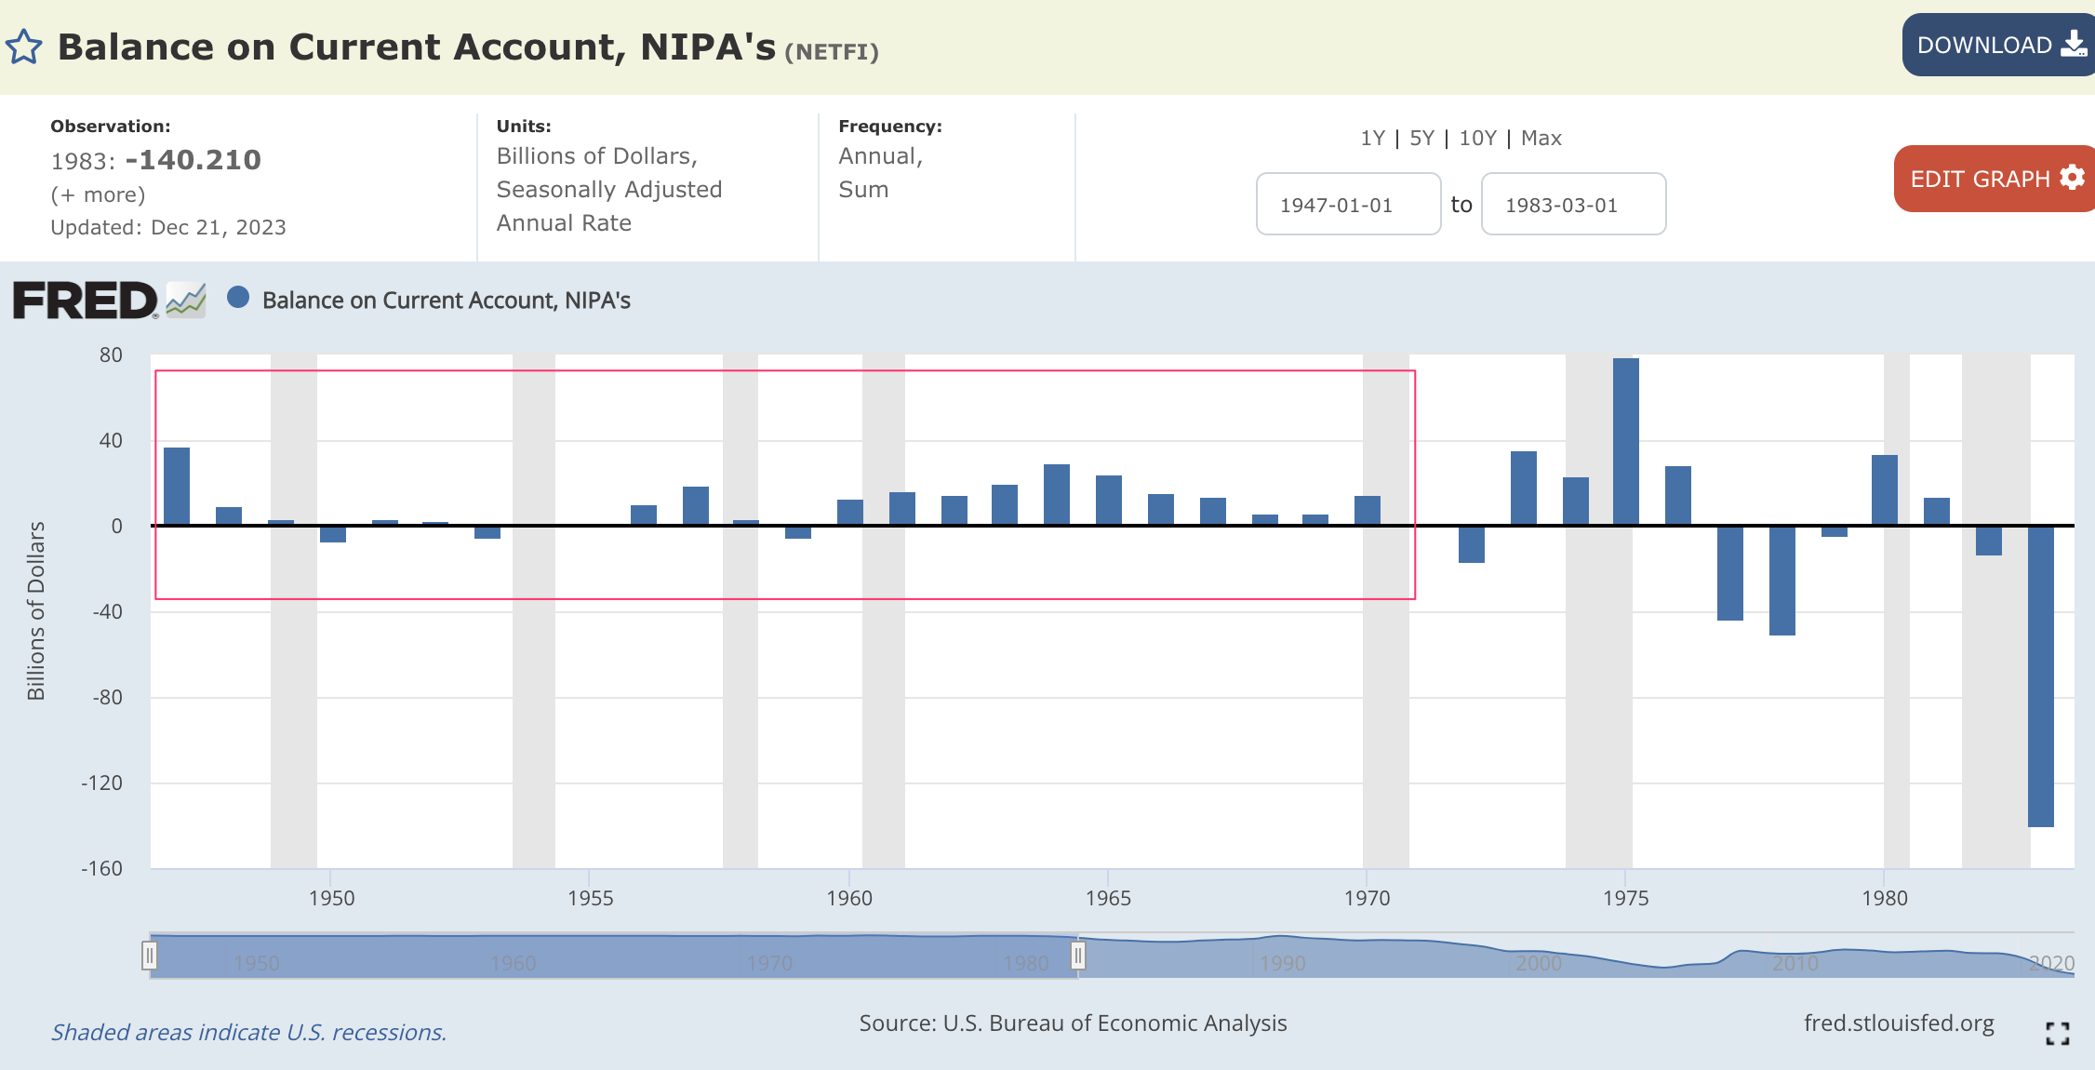This screenshot has height=1070, width=2095.
Task: Grab the right range slider handle
Action: (1077, 956)
